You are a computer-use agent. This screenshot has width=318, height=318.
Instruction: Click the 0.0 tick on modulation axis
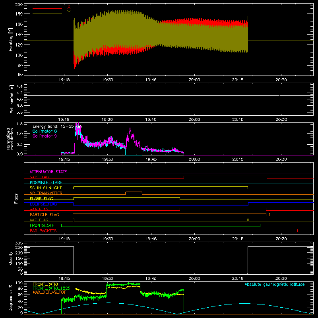tap(19, 154)
